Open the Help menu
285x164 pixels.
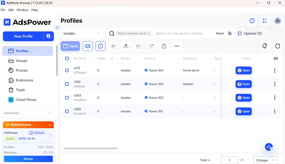tap(34, 10)
